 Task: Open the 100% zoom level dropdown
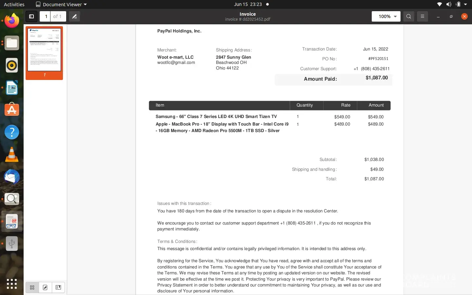pos(386,16)
